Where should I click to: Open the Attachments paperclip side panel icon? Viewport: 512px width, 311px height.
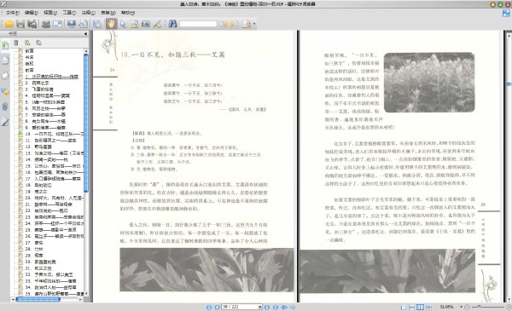(5, 107)
